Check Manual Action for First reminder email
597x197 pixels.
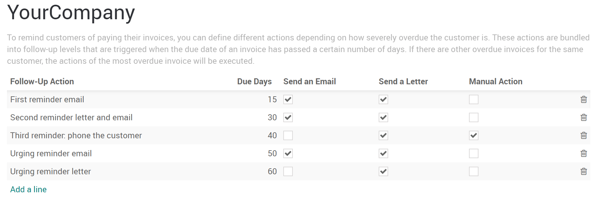[474, 99]
